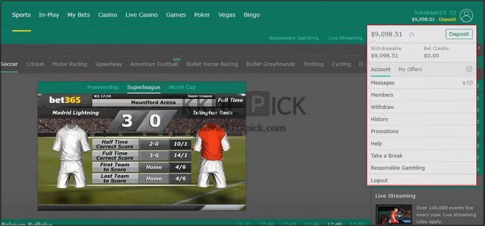This screenshot has width=485, height=226.
Task: Switch to the World Cup tab
Action: click(x=182, y=87)
